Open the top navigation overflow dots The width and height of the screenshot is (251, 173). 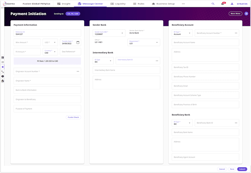(183, 4)
